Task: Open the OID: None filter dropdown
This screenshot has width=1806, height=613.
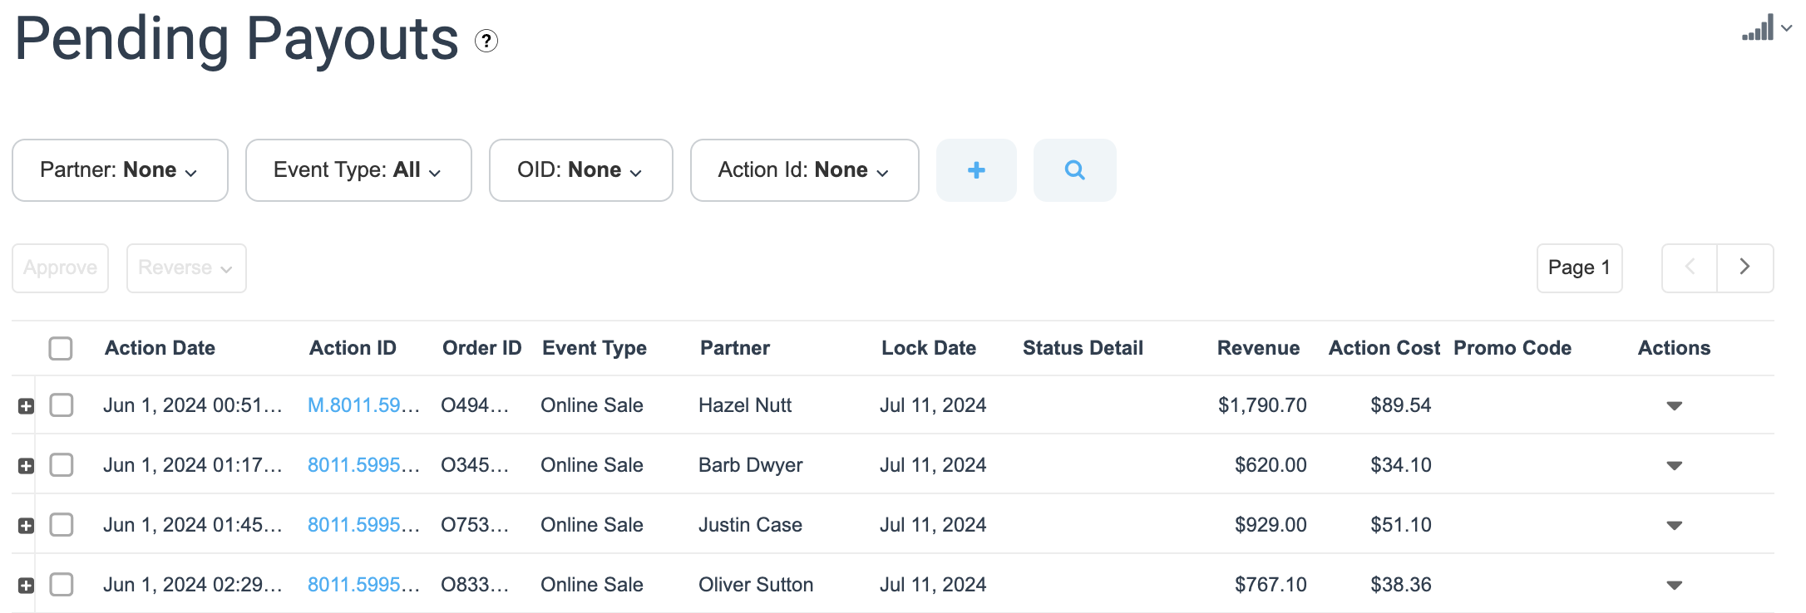Action: [x=580, y=170]
